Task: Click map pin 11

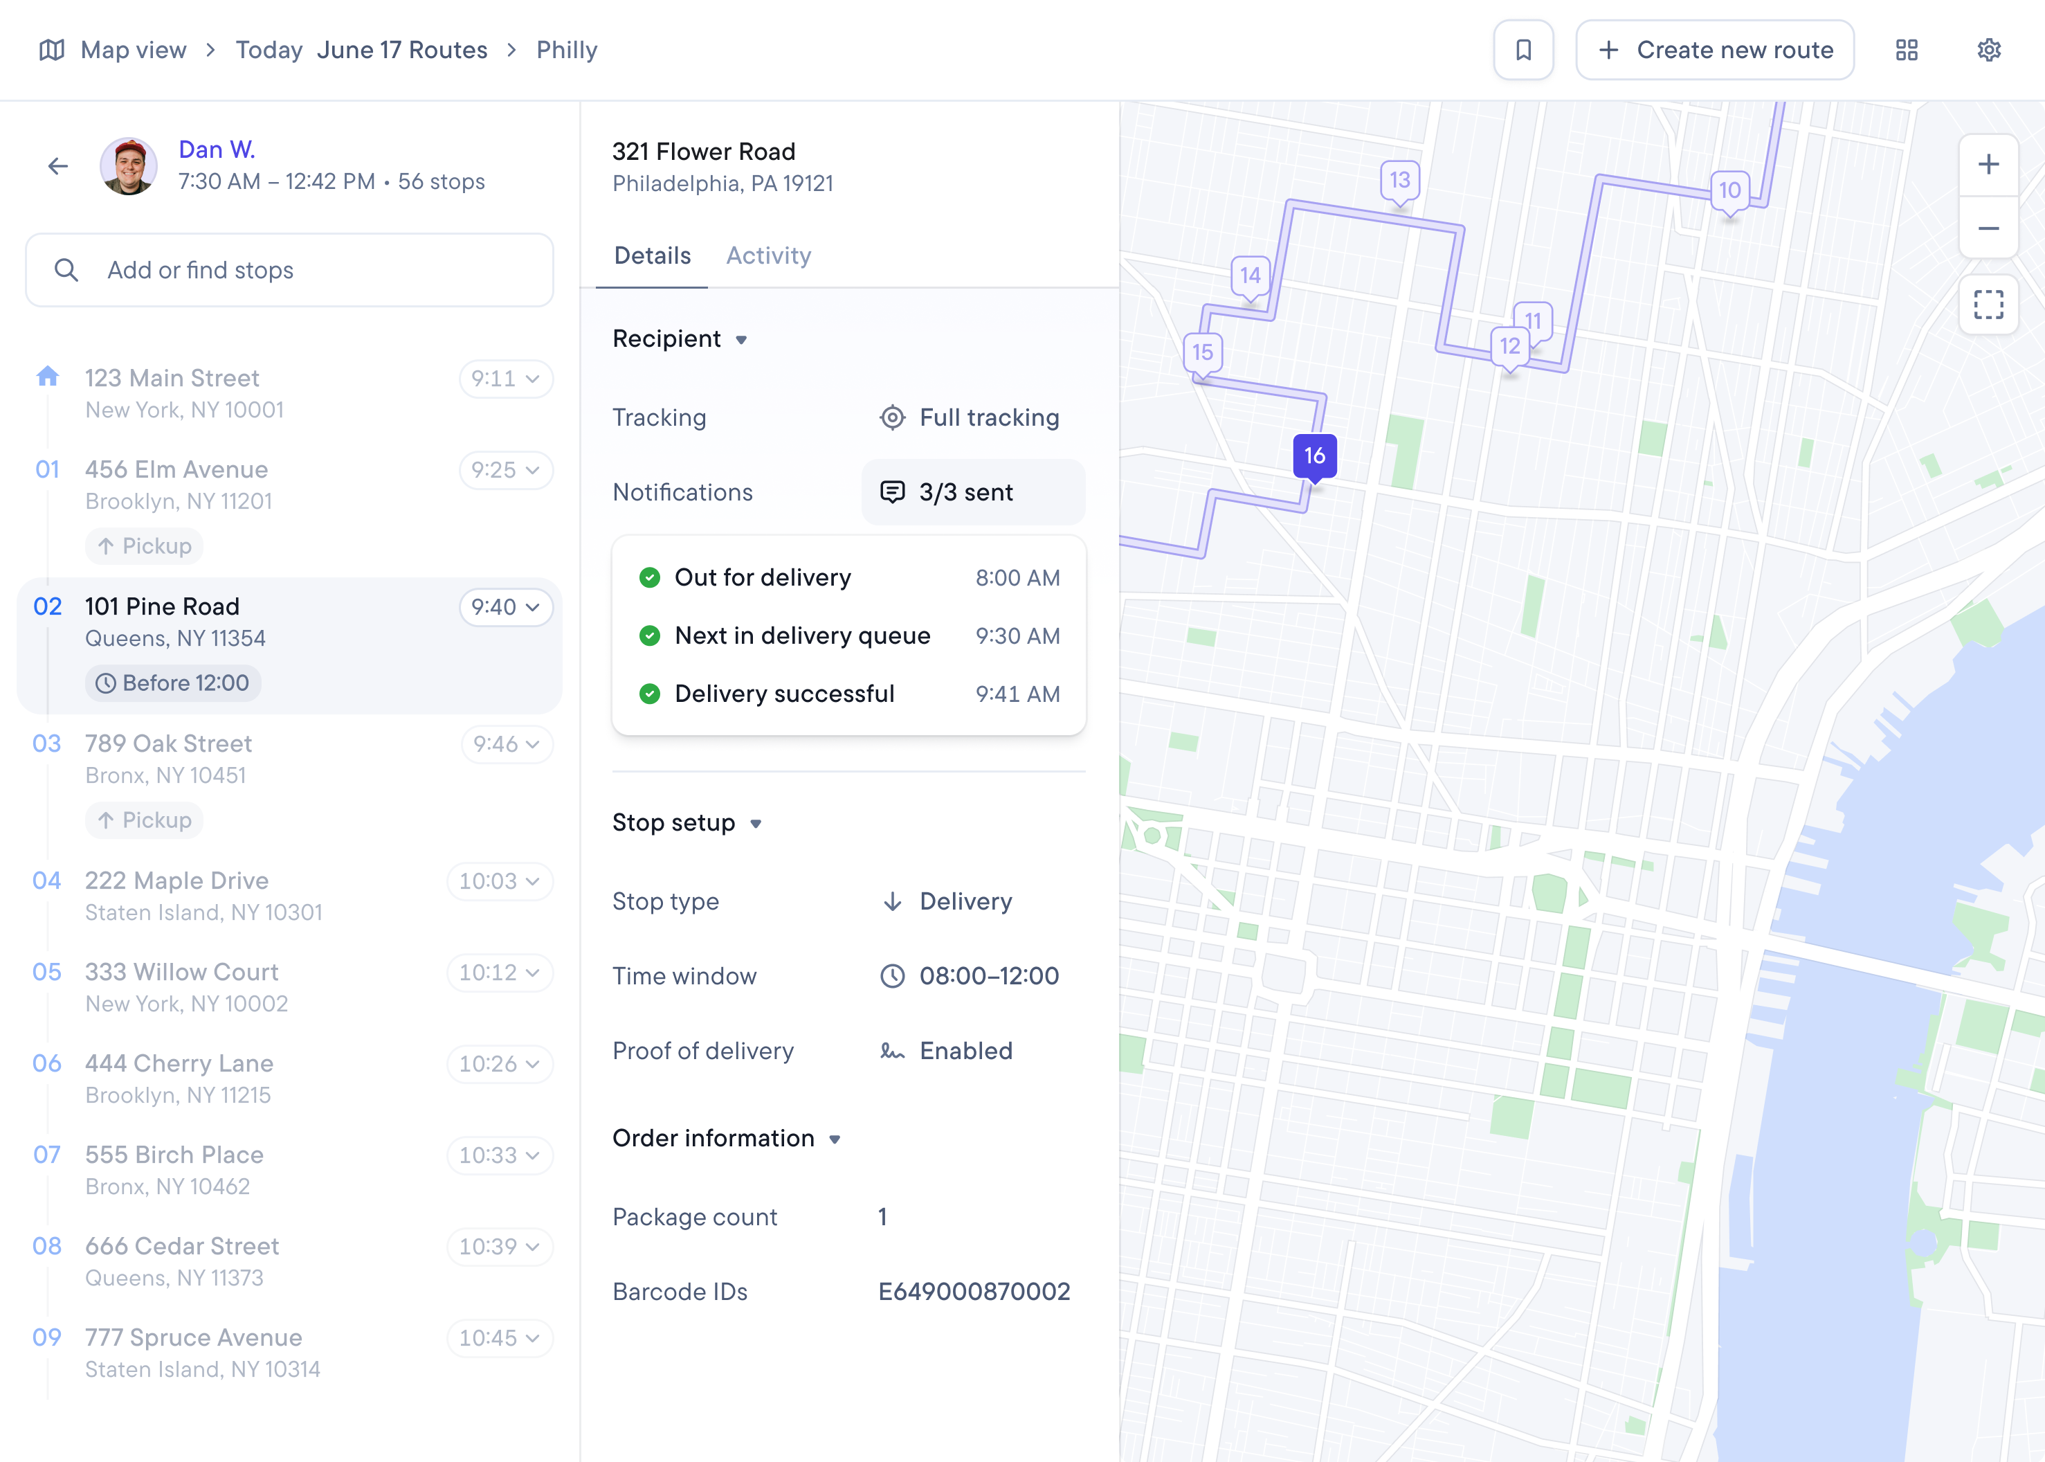Action: click(x=1536, y=320)
